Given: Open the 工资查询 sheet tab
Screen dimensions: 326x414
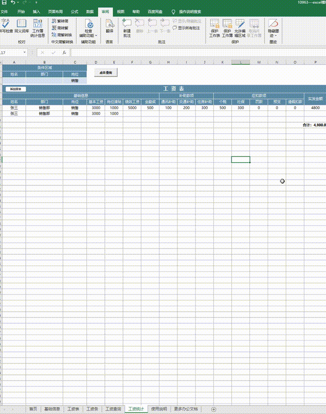Looking at the screenshot, I should point(113,409).
